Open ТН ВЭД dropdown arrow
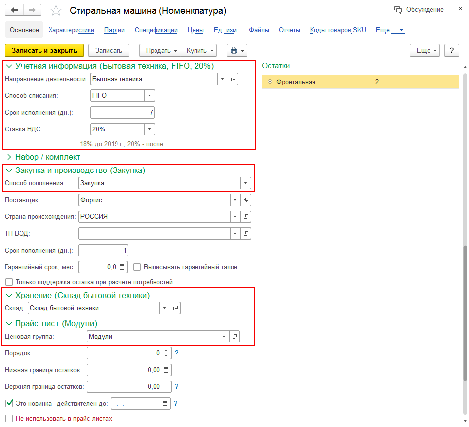 (235, 234)
